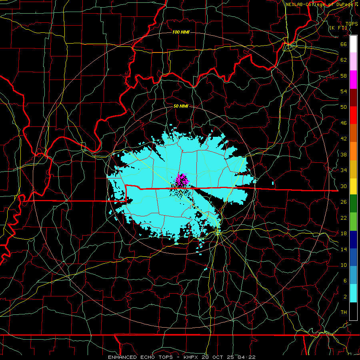Click the 34 value on the legend
Screen dimensions: 360x360
344,170
